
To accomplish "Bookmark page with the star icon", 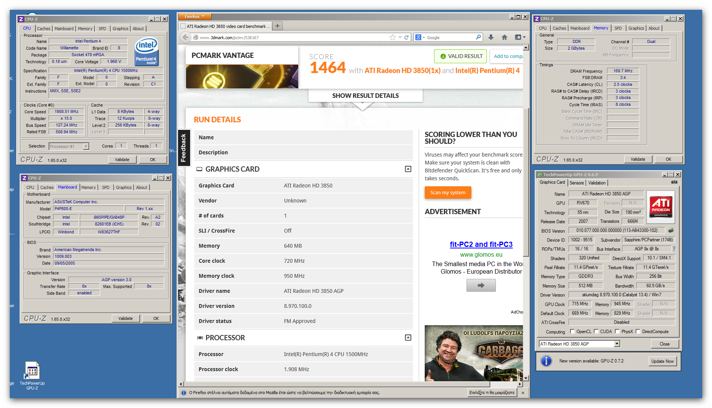I will (393, 37).
